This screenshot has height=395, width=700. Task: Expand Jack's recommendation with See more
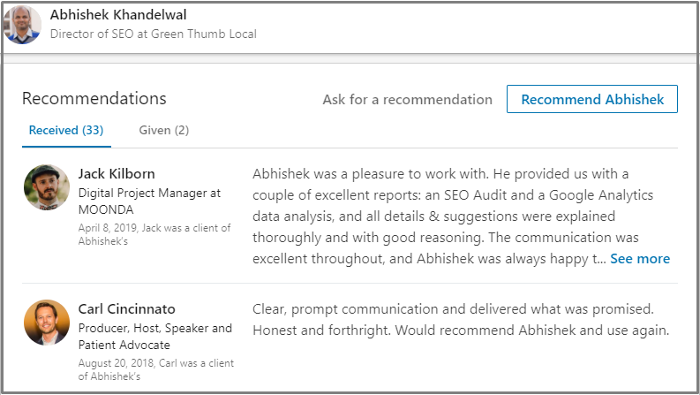tap(640, 259)
